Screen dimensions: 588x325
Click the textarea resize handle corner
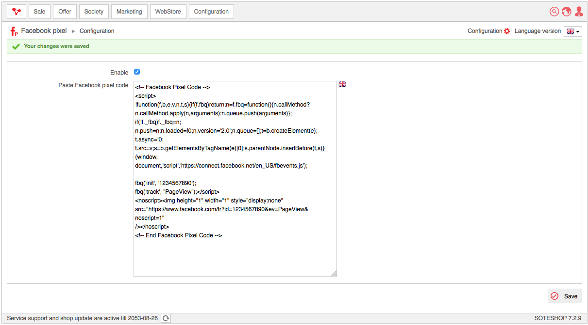pyautogui.click(x=334, y=273)
